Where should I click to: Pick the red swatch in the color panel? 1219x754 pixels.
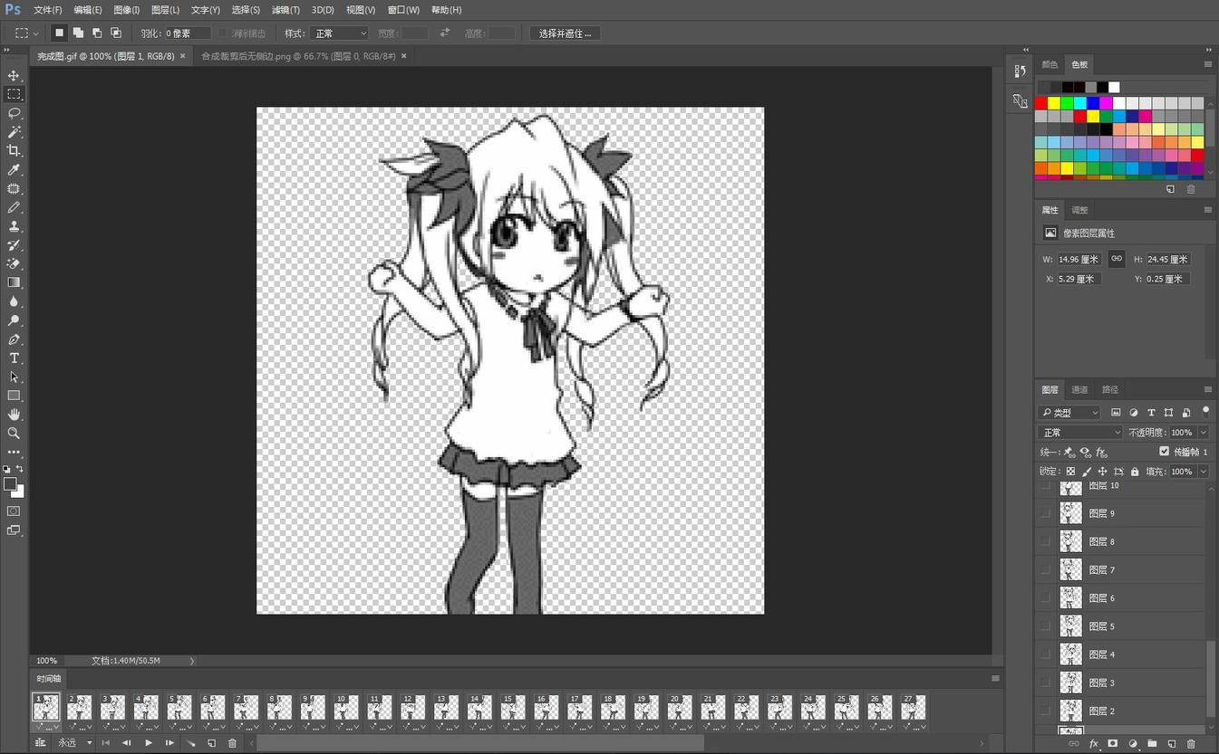(x=1040, y=103)
